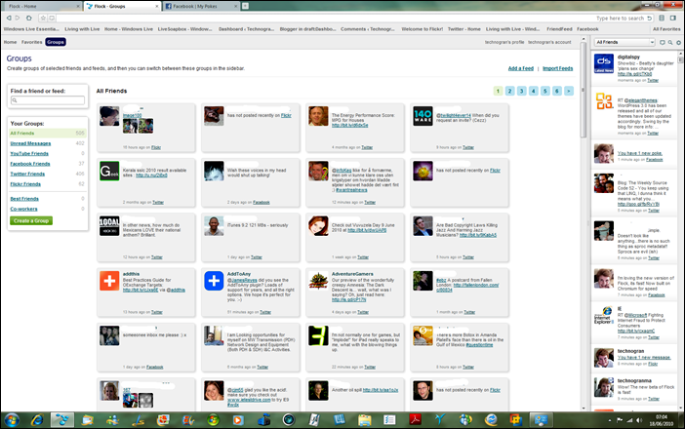Click the next page arrow button
The image size is (685, 429).
point(568,91)
